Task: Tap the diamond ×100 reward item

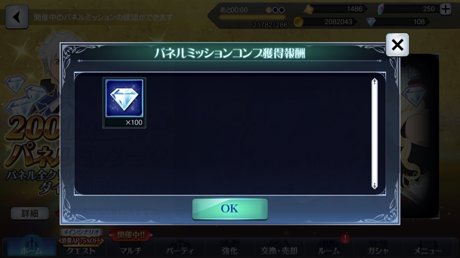Action: [124, 103]
